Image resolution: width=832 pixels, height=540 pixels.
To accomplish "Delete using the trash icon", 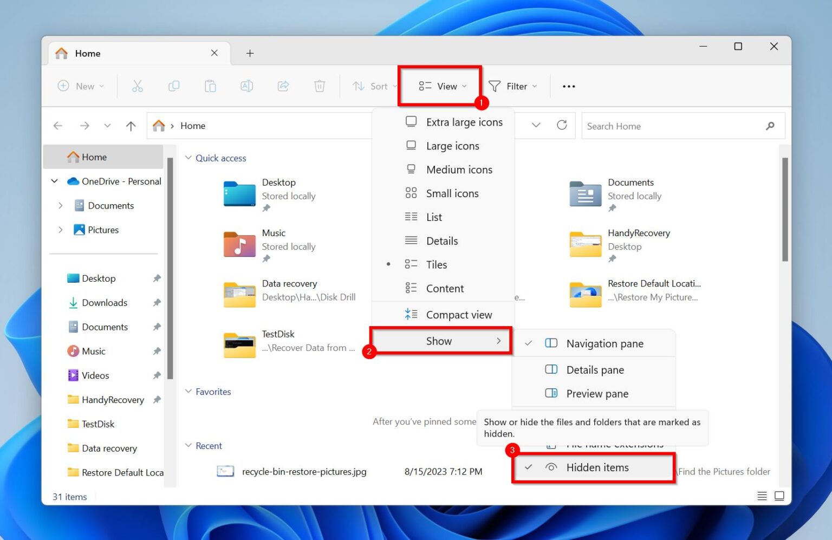I will [x=319, y=86].
